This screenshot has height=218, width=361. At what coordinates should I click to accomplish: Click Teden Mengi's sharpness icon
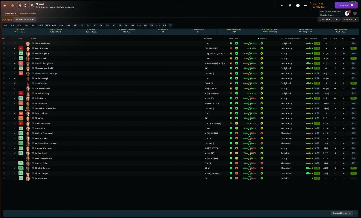tap(237, 78)
